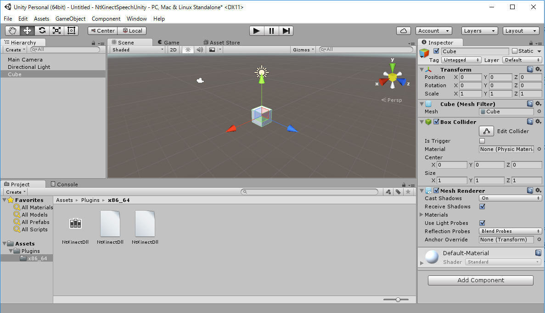Image resolution: width=545 pixels, height=313 pixels.
Task: Uncheck Receive Shadows checkbox
Action: pyautogui.click(x=482, y=207)
